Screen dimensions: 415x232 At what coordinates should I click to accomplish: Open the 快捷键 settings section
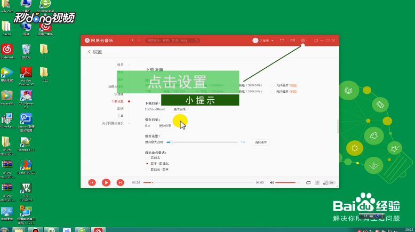point(119,94)
